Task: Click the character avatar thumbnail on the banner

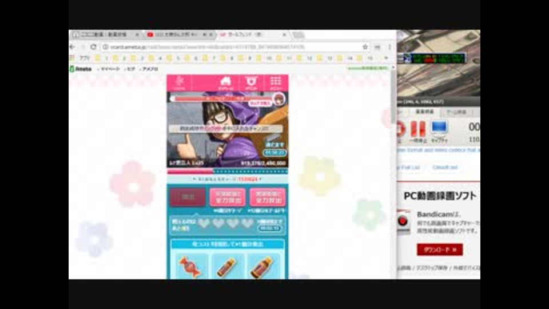Action: point(279,100)
